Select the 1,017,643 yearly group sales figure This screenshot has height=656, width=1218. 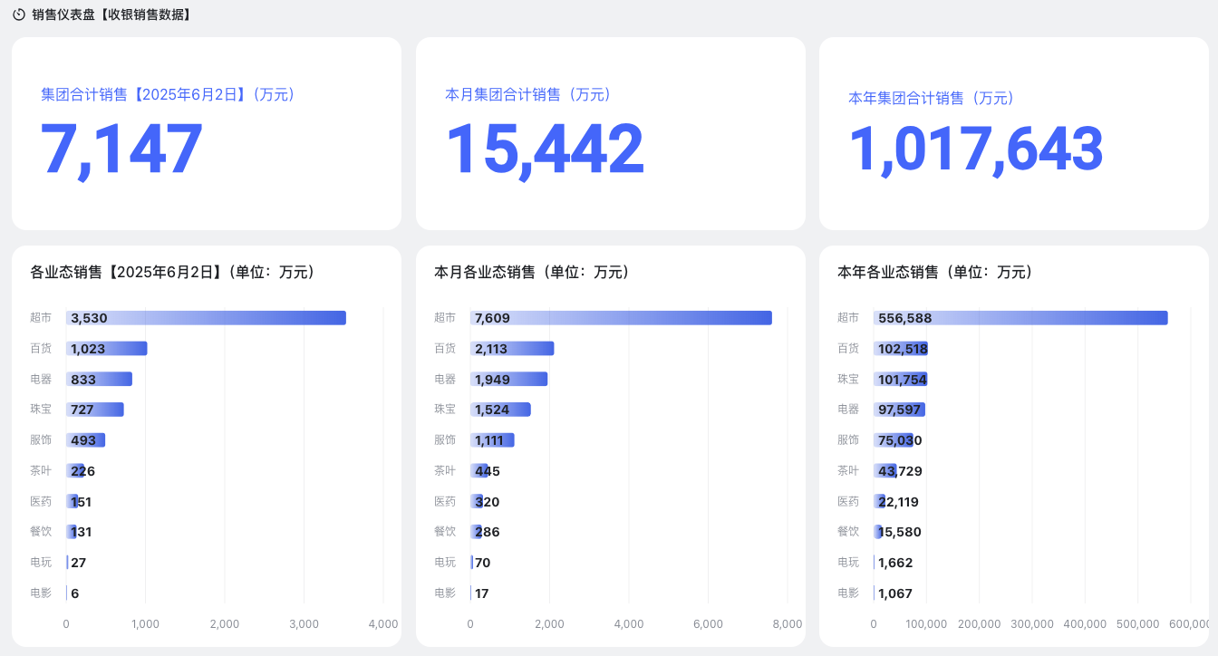(x=975, y=150)
